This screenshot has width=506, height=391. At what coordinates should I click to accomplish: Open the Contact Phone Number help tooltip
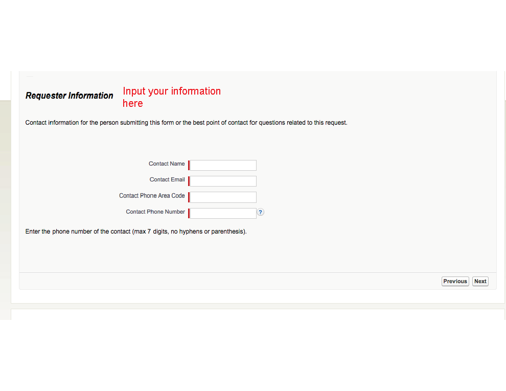tap(260, 212)
